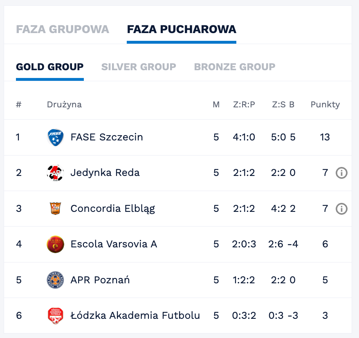Image resolution: width=359 pixels, height=338 pixels.
Task: Open the Bronze Group tab
Action: coord(234,67)
